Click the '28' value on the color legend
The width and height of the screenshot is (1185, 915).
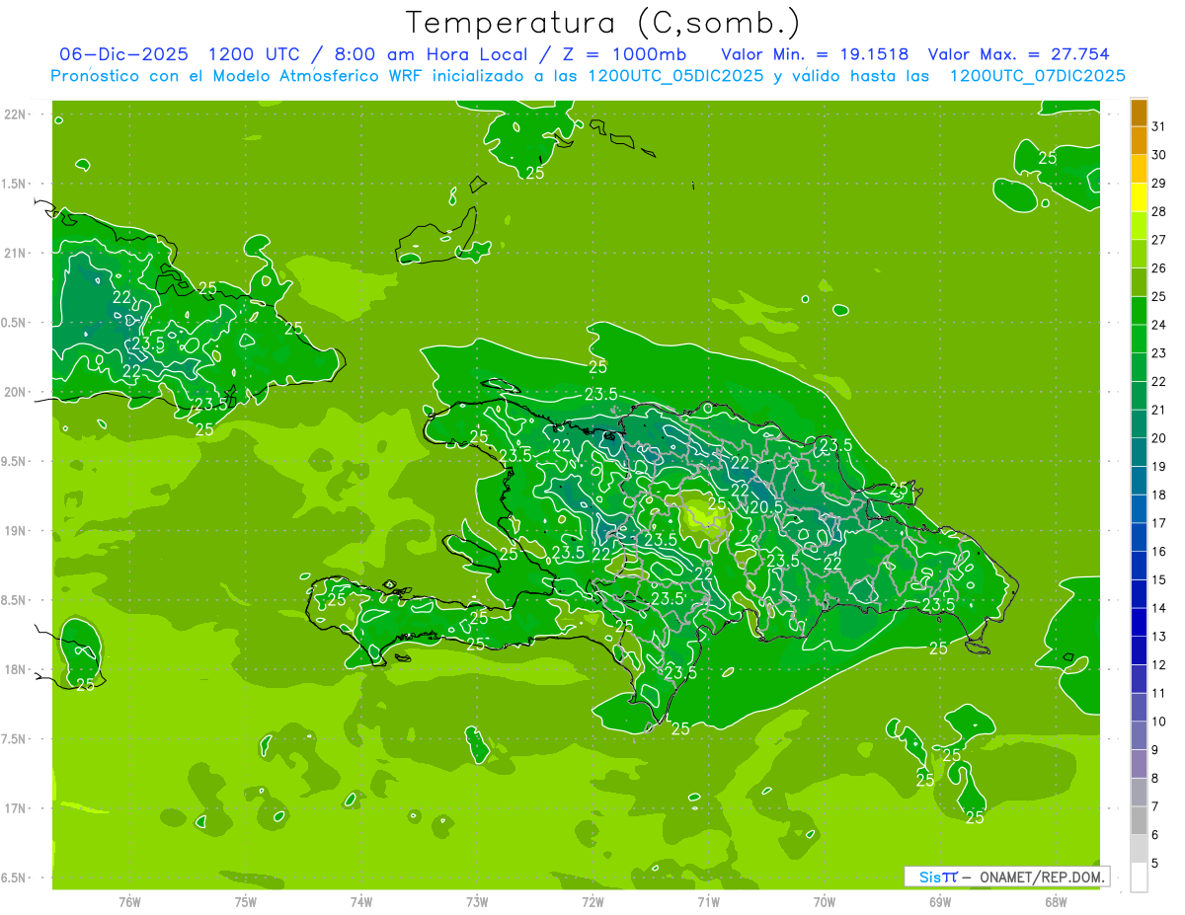pos(1158,211)
